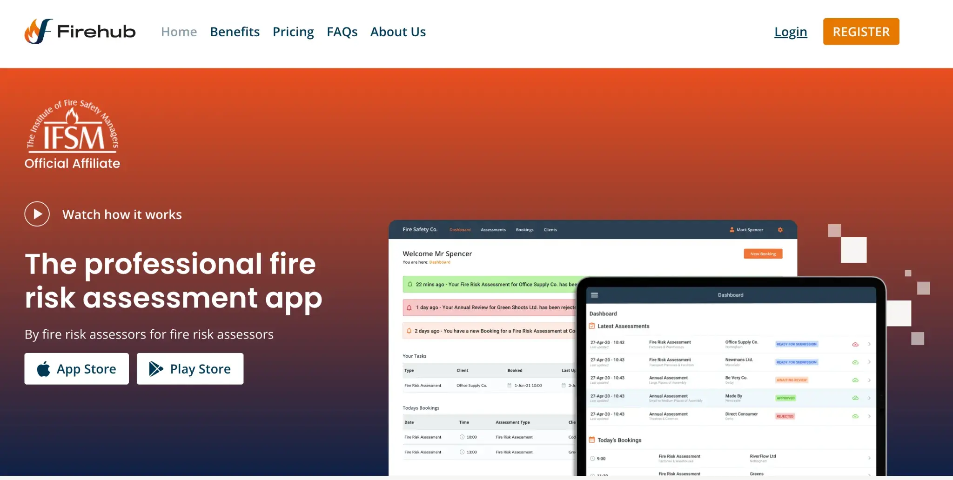Click the bell icon on the green notification
This screenshot has width=953, height=480.
tap(409, 284)
